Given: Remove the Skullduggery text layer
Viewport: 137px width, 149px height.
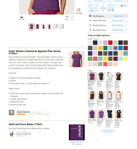Looking at the screenshot, I should tap(126, 16).
